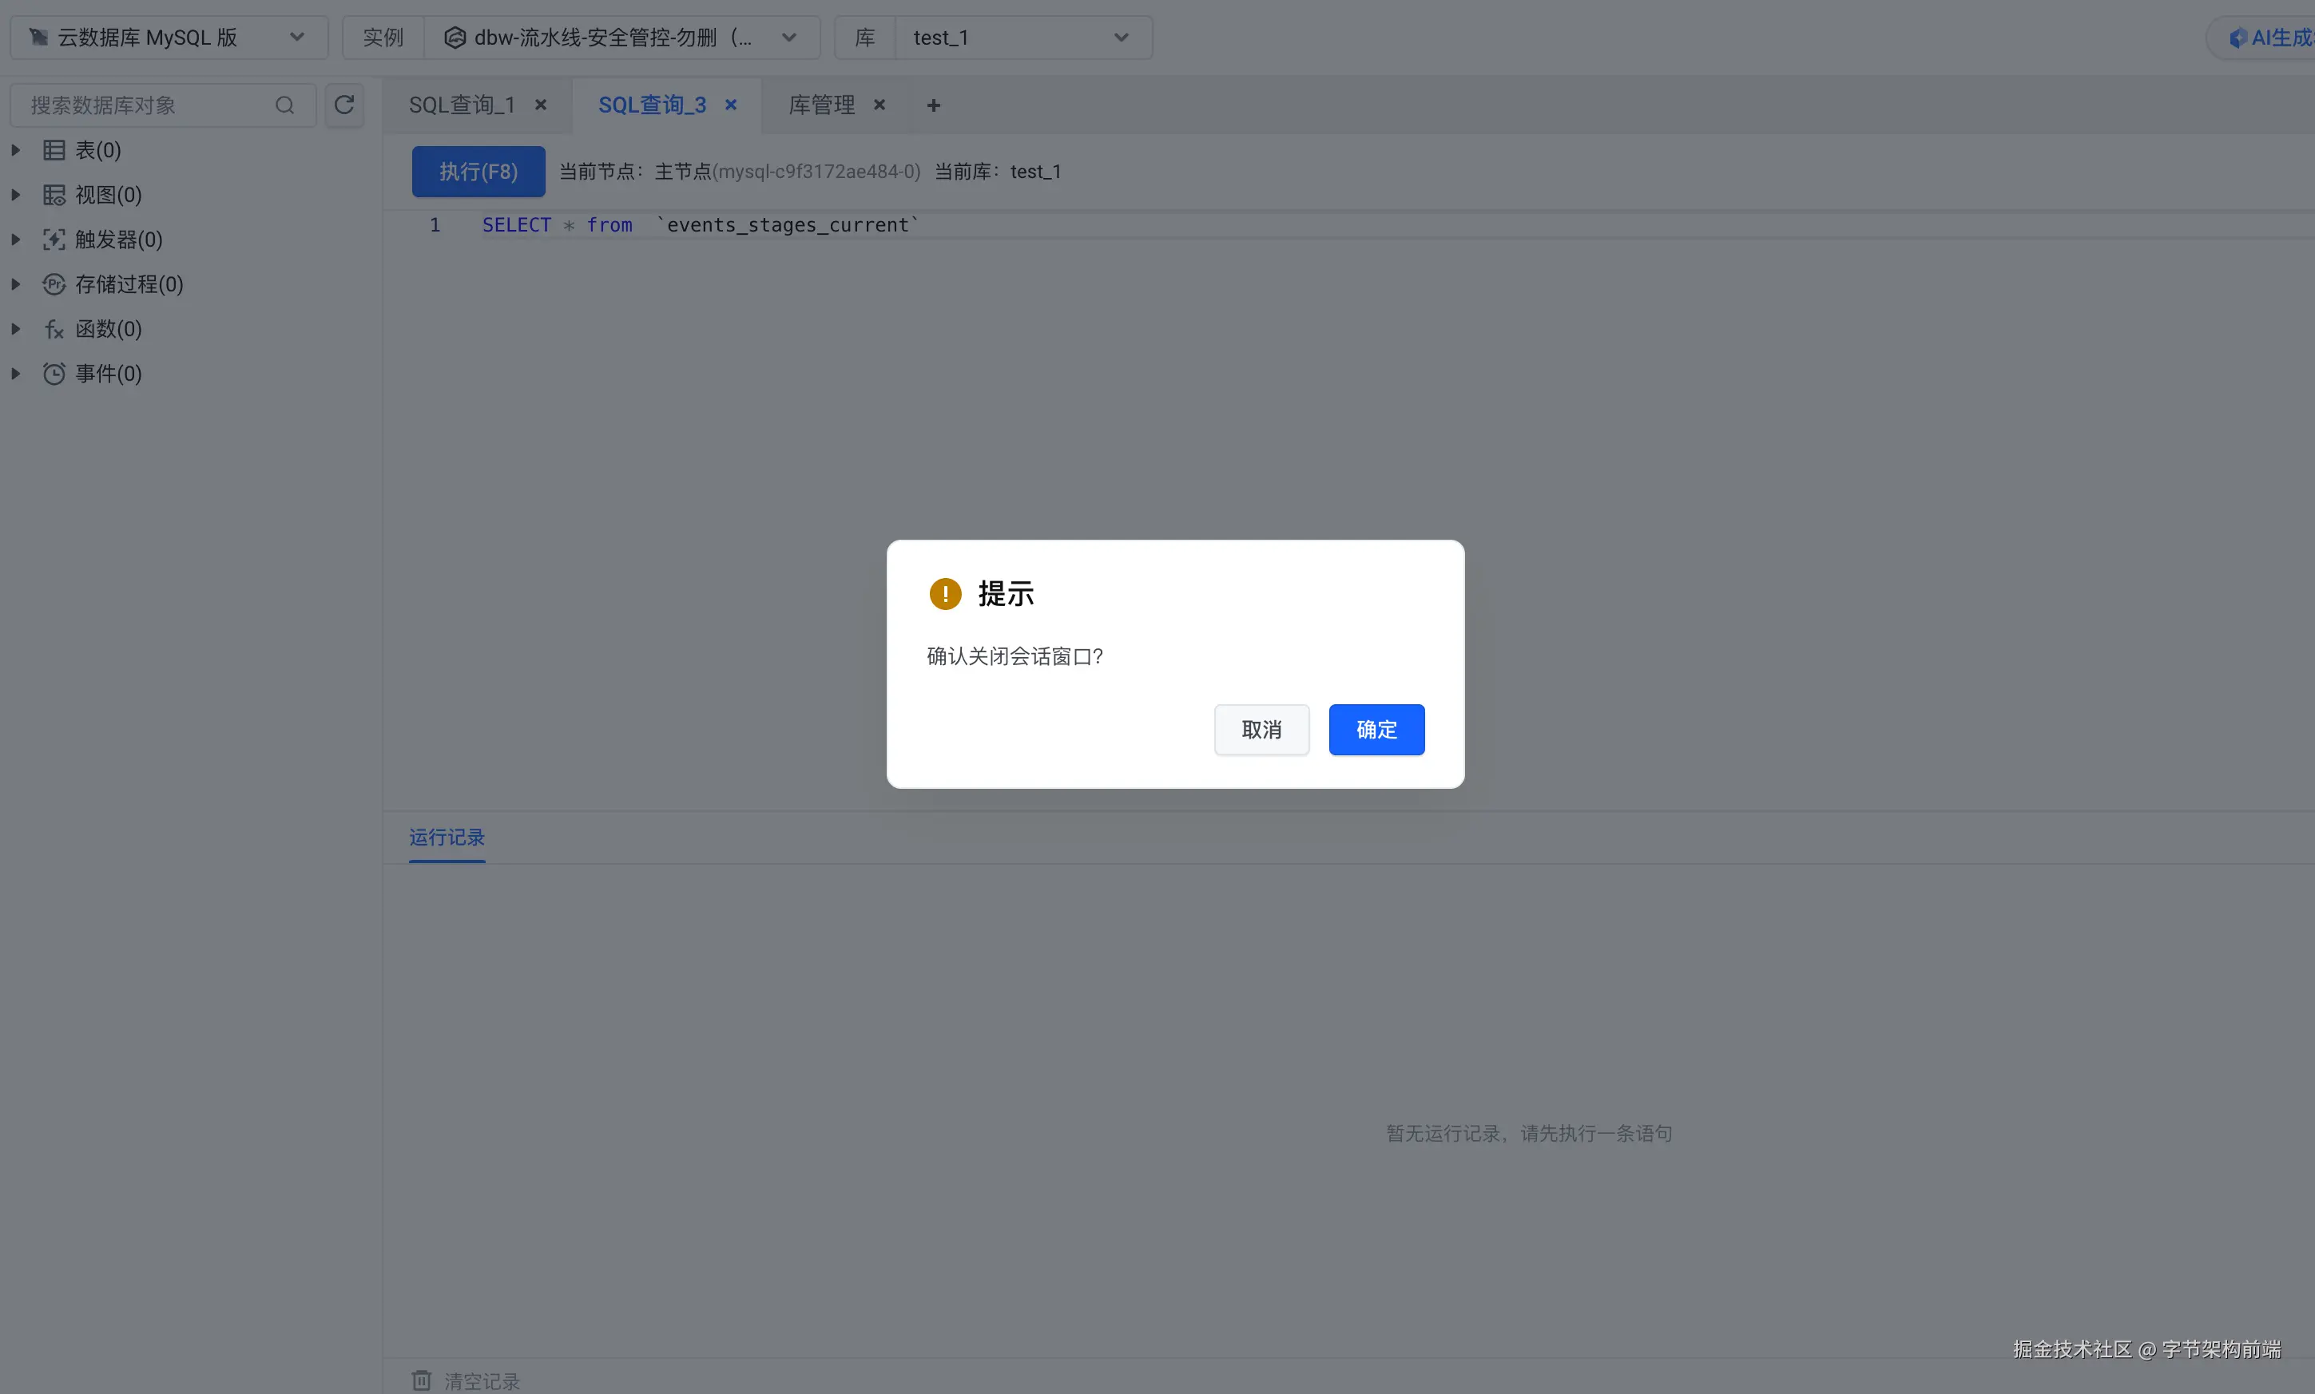Expand the 视图(0) tree node

pyautogui.click(x=15, y=196)
